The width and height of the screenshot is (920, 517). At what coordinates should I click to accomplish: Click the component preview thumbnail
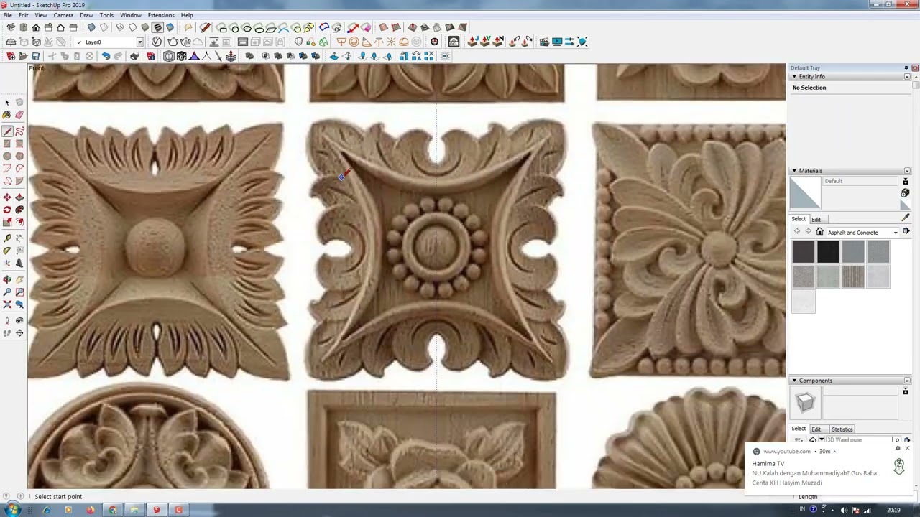805,403
